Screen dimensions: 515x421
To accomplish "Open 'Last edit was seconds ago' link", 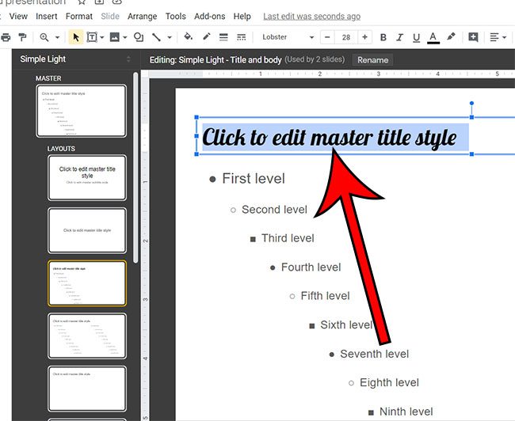I will tap(311, 16).
